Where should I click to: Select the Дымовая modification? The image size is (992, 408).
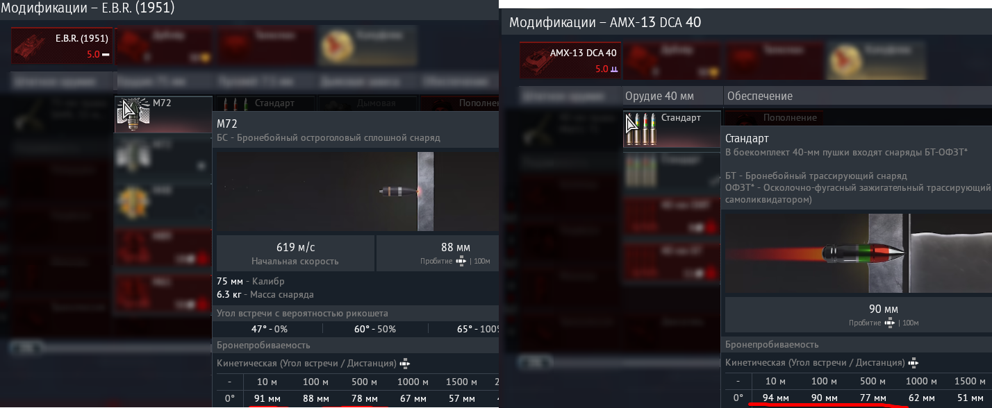click(x=367, y=103)
